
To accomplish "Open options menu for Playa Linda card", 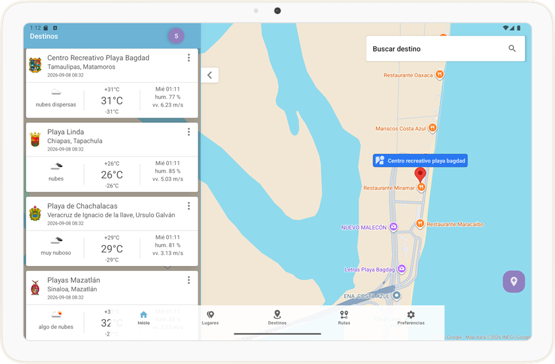I will point(189,132).
